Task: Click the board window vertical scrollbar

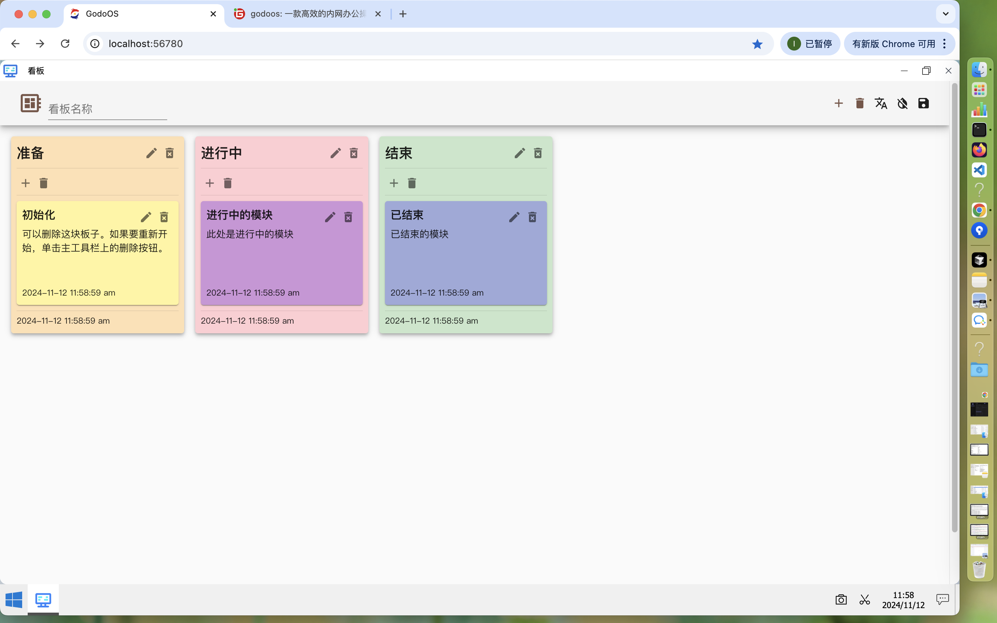Action: (954, 307)
